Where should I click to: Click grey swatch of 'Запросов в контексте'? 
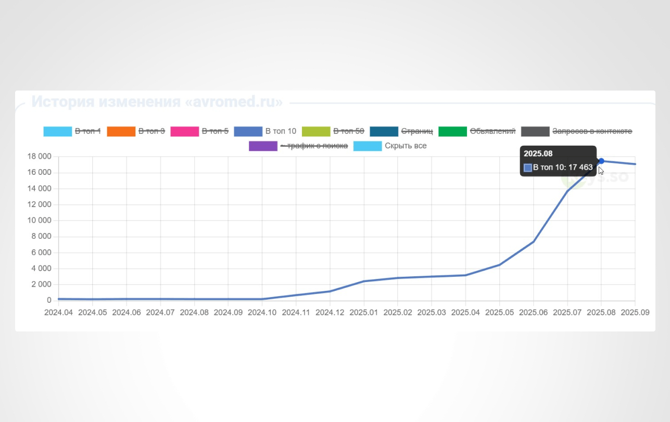coord(535,132)
